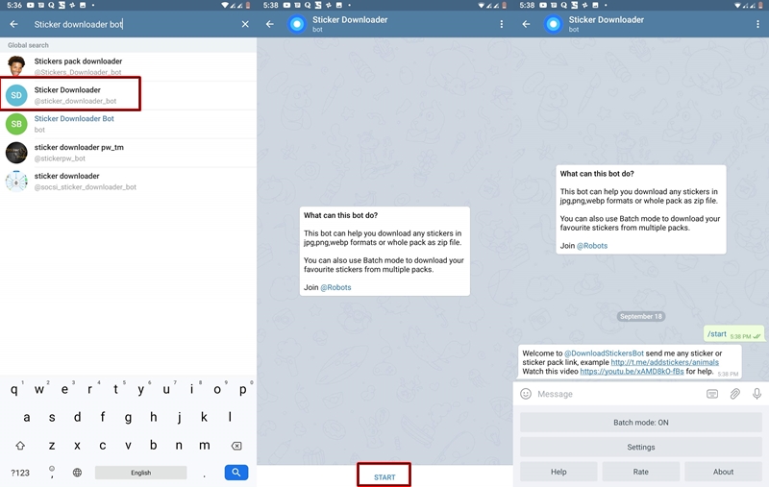Viewport: 769px width, 487px height.
Task: Tap the keyboard globe language key
Action: point(77,473)
